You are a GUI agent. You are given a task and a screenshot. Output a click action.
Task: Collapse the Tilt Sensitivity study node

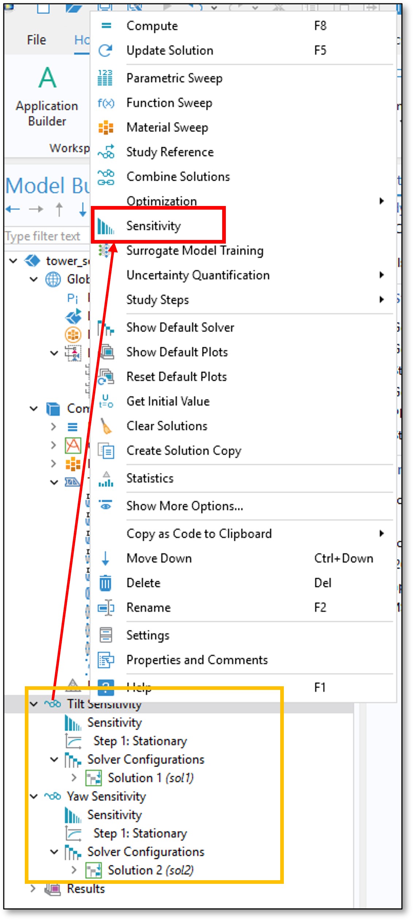[x=34, y=704]
